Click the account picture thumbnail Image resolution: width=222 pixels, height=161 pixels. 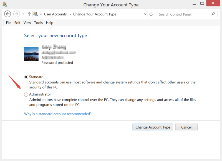click(31, 54)
